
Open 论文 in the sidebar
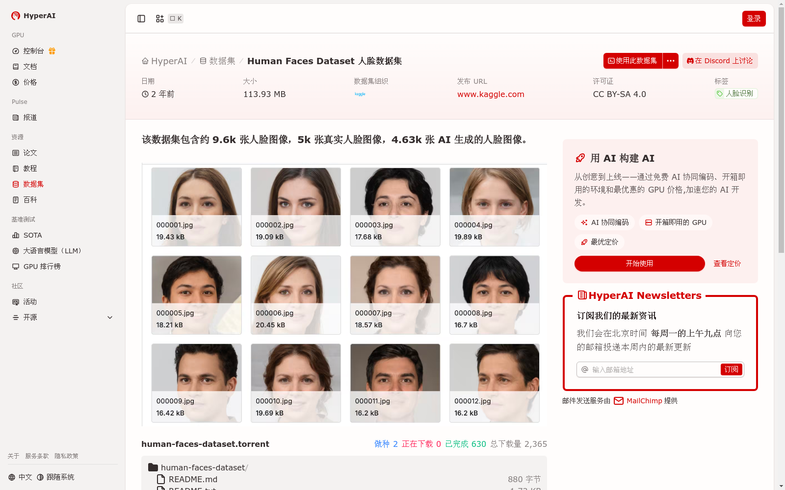pos(25,153)
